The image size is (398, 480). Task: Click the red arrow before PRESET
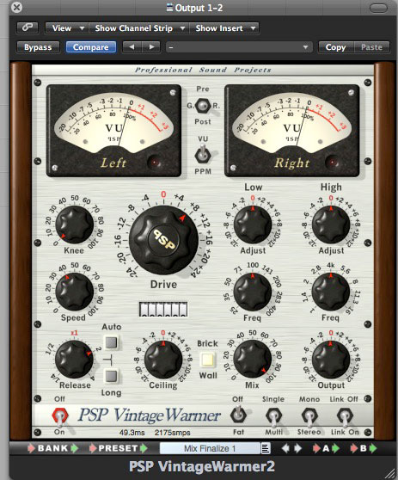tap(93, 448)
